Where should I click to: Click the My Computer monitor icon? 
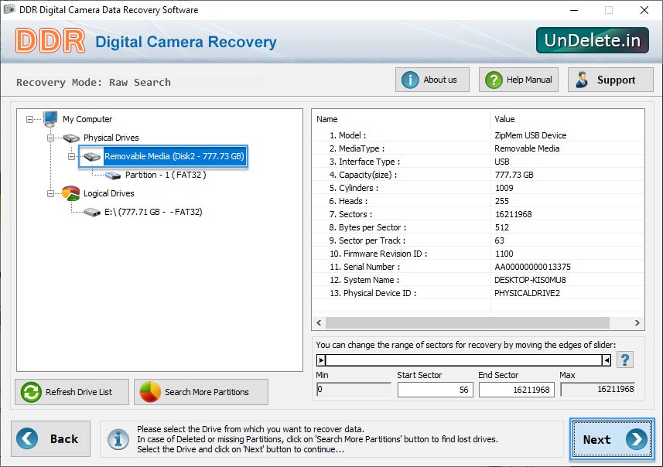50,119
